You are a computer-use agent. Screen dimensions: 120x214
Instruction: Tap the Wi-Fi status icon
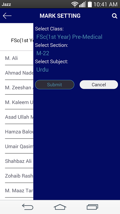[x=75, y=5]
